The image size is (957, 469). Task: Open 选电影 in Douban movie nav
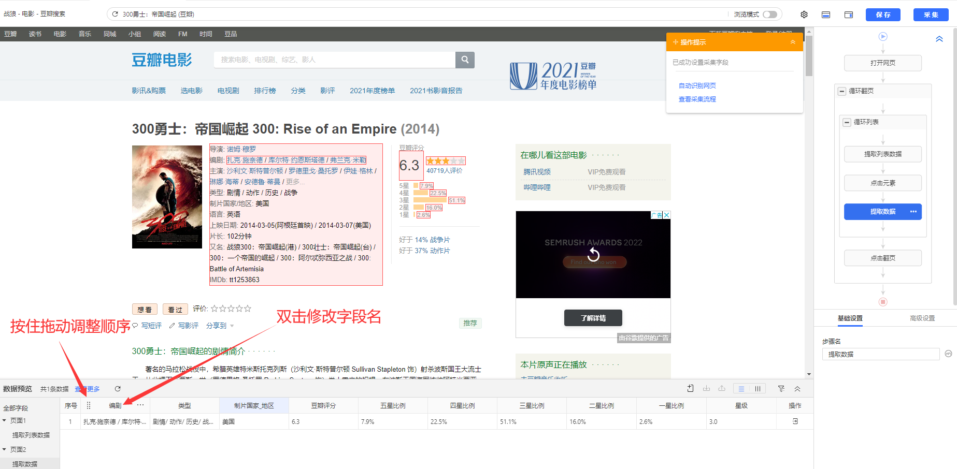click(191, 91)
